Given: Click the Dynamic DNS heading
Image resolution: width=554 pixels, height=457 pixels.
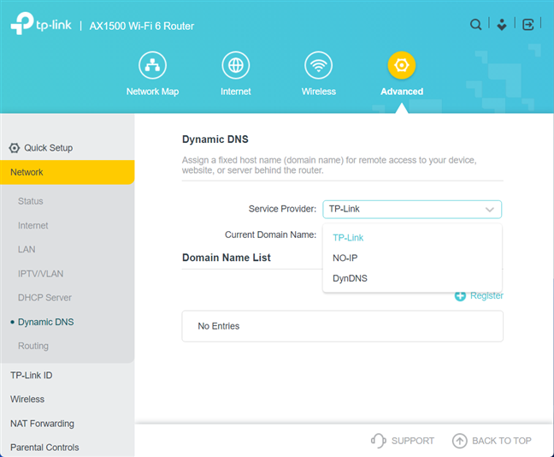Looking at the screenshot, I should [x=215, y=139].
